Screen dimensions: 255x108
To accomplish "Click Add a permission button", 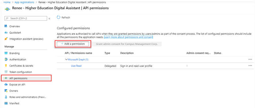I will [73, 44].
